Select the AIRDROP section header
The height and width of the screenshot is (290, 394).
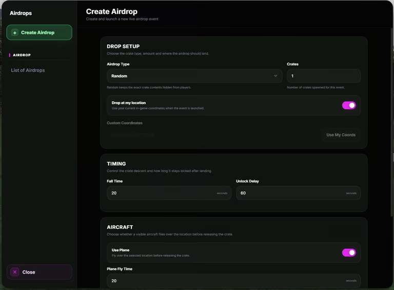click(x=22, y=55)
